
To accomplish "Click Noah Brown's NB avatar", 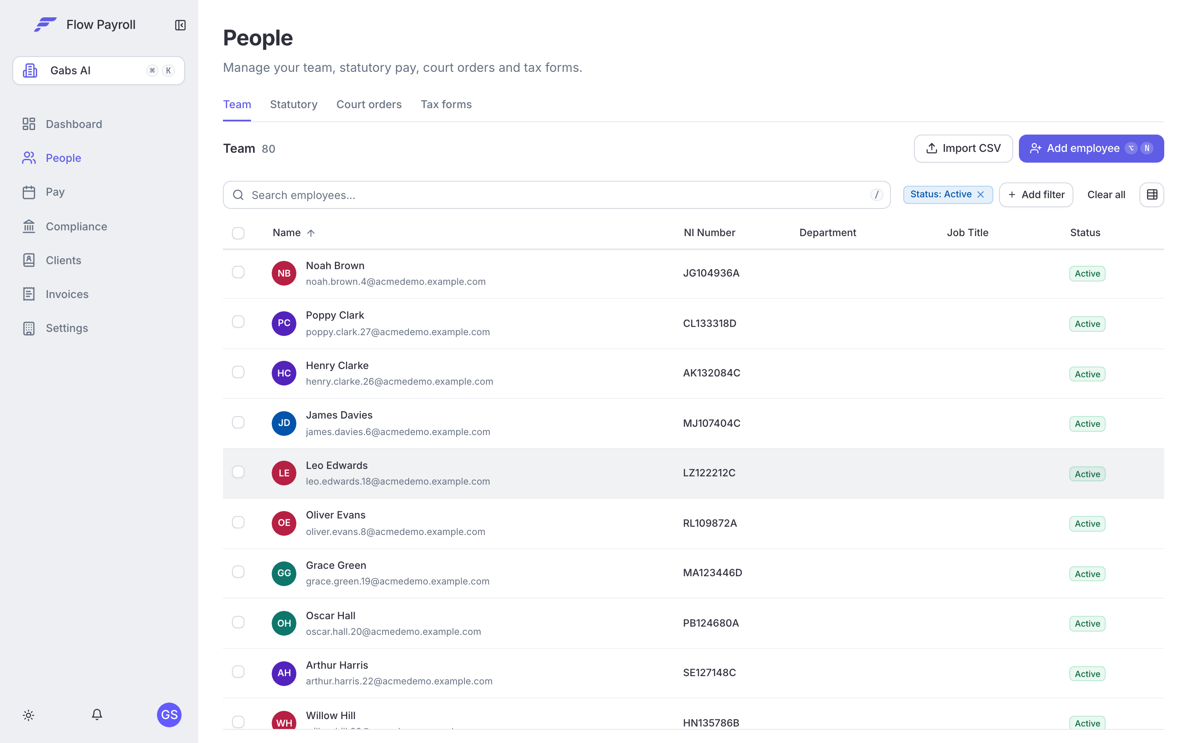I will [x=284, y=273].
